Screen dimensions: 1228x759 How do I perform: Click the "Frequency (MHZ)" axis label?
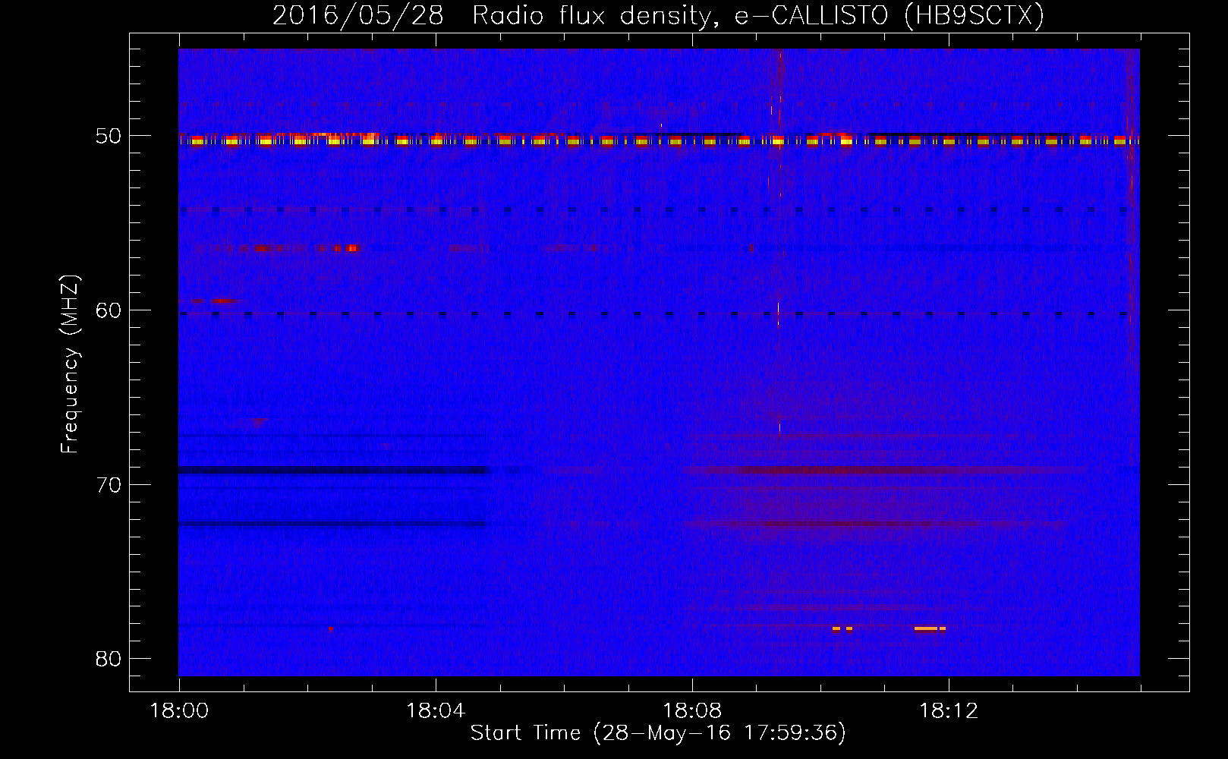coord(69,364)
